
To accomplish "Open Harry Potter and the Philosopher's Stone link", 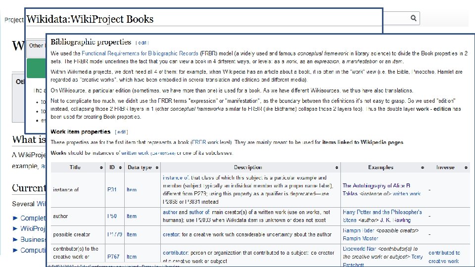I will pyautogui.click(x=382, y=216).
